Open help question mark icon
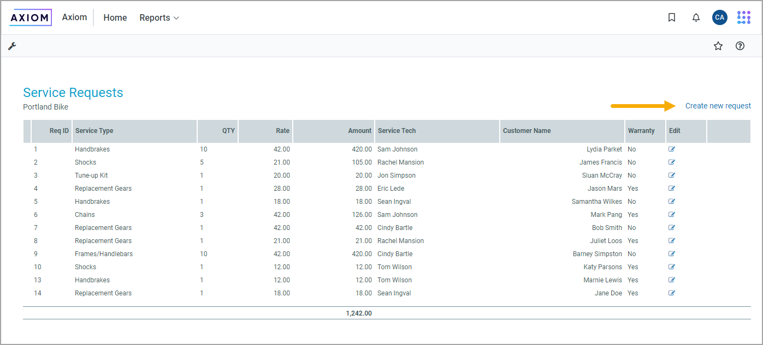 tap(740, 46)
